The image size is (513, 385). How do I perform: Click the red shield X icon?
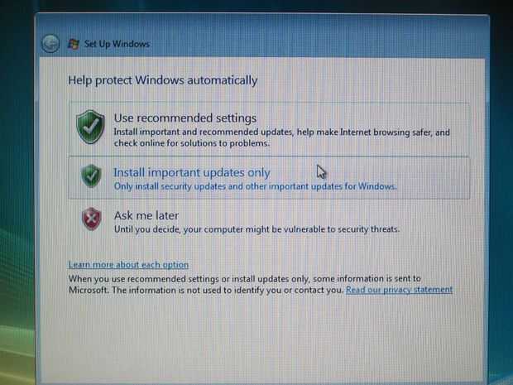(91, 219)
